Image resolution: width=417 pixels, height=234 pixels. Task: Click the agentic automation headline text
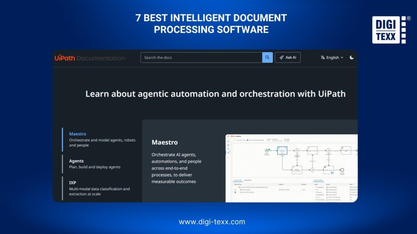click(215, 94)
